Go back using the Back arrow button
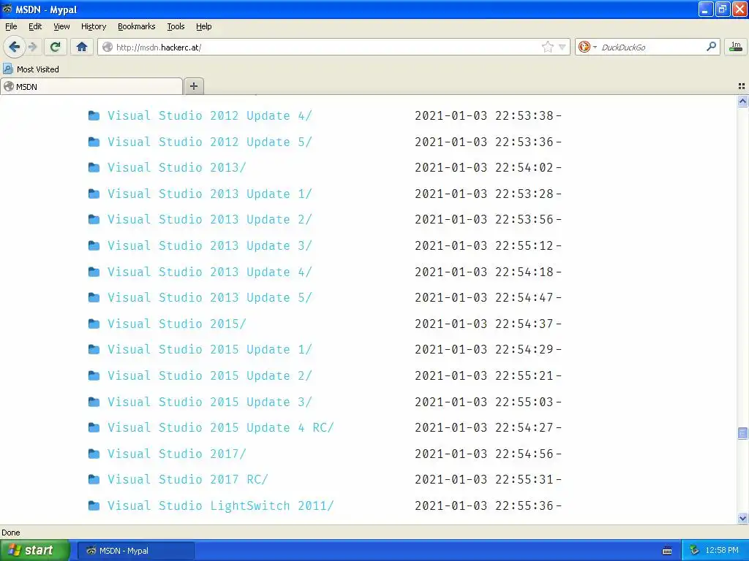The image size is (749, 561). coord(14,47)
